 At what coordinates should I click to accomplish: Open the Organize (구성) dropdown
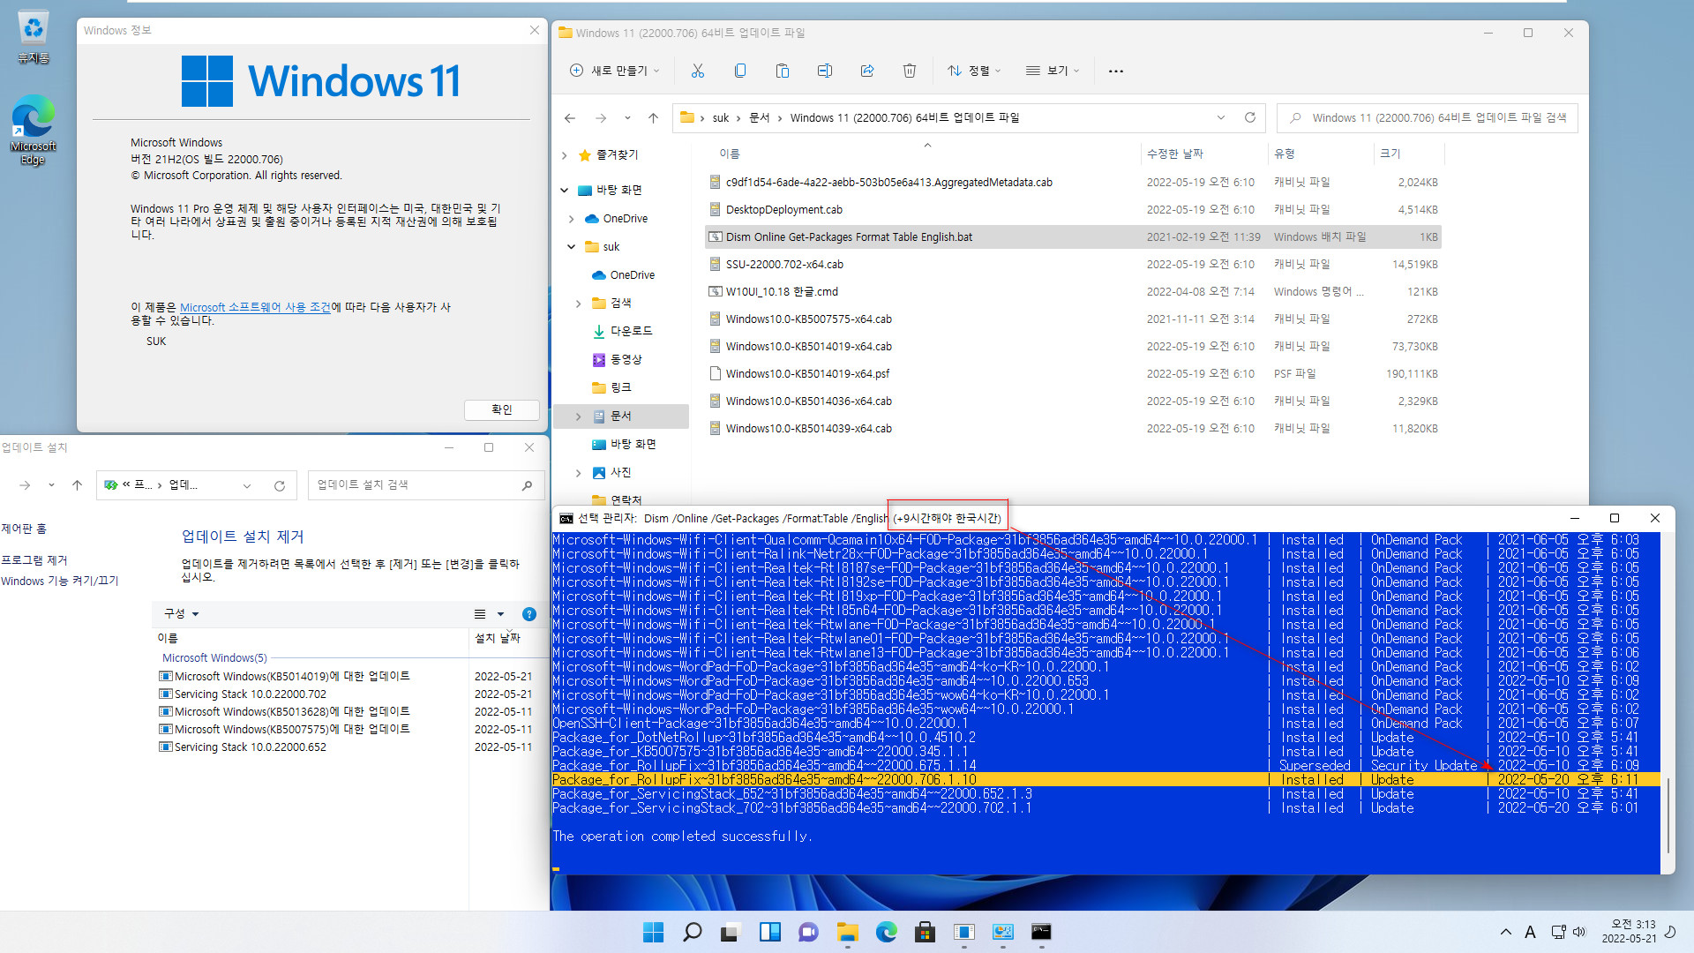click(x=182, y=614)
